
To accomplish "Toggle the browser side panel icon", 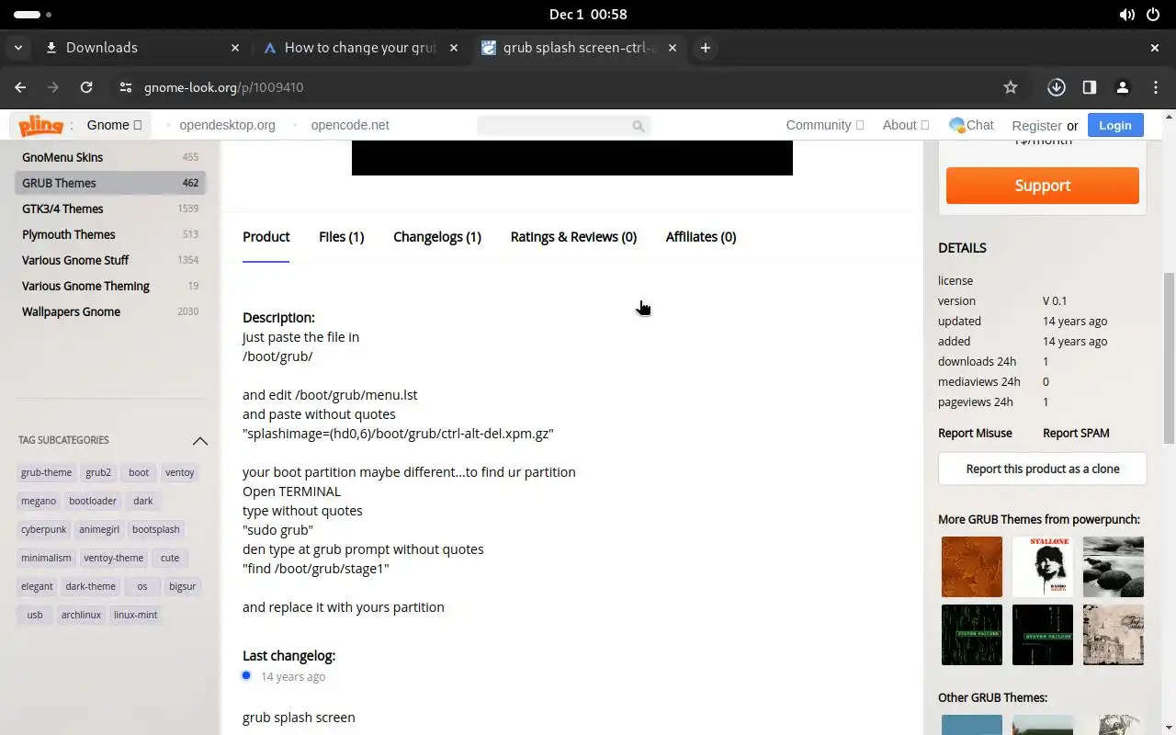I will 1090,87.
